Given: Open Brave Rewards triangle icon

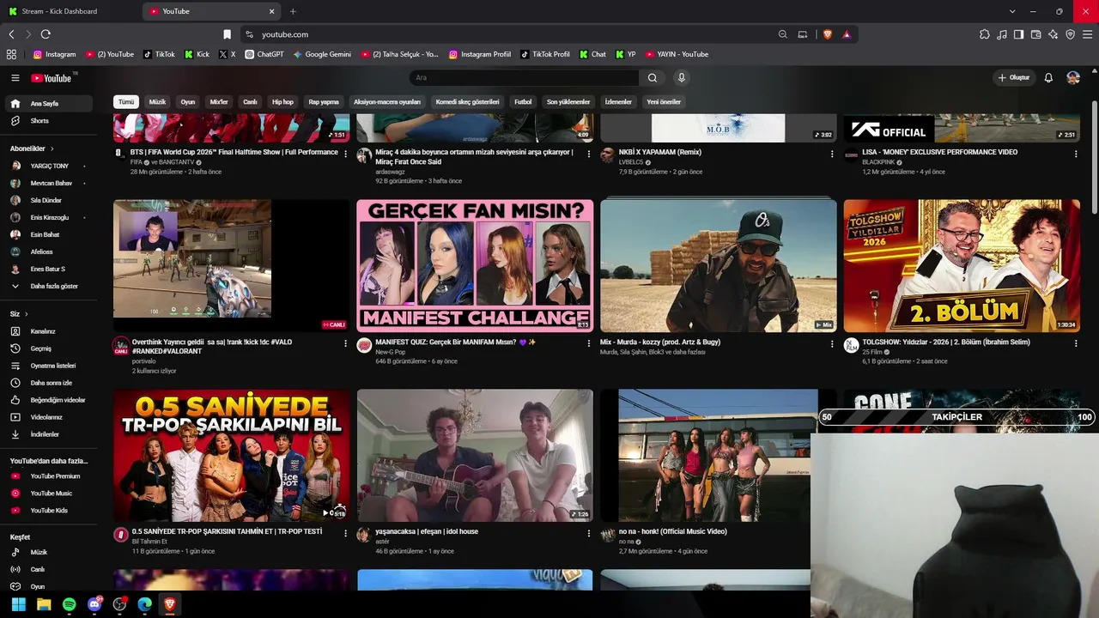Looking at the screenshot, I should (x=847, y=34).
